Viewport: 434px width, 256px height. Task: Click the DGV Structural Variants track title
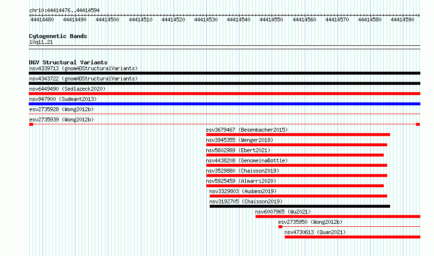click(x=68, y=62)
